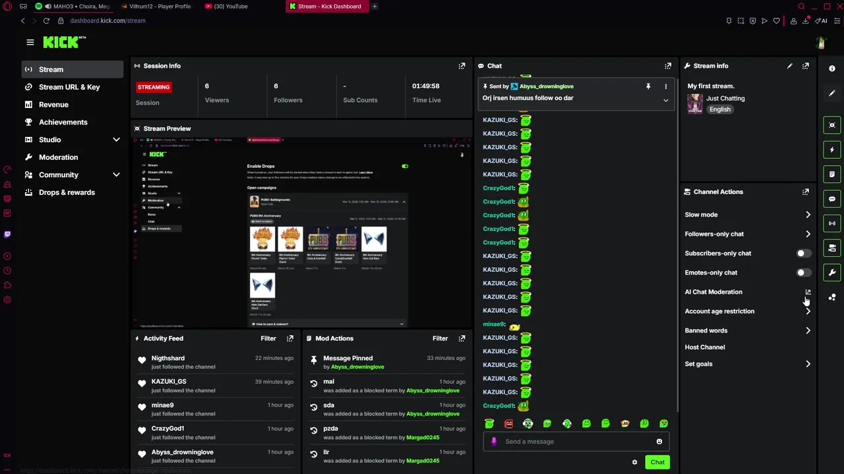Unpin the pinned chat message via pin icon
Screen dimensions: 844x474
648,86
